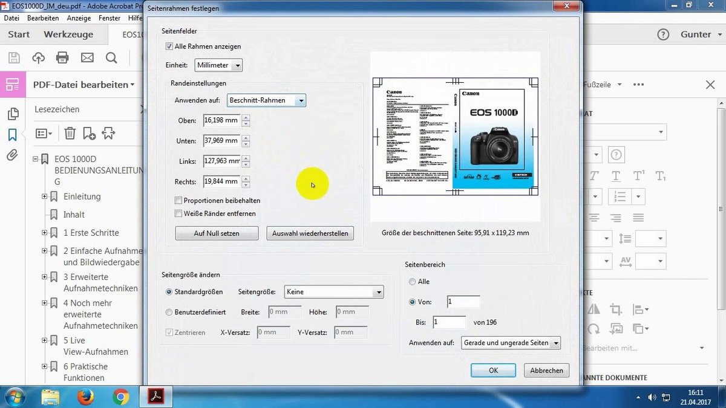Add a new bookmark

90,133
